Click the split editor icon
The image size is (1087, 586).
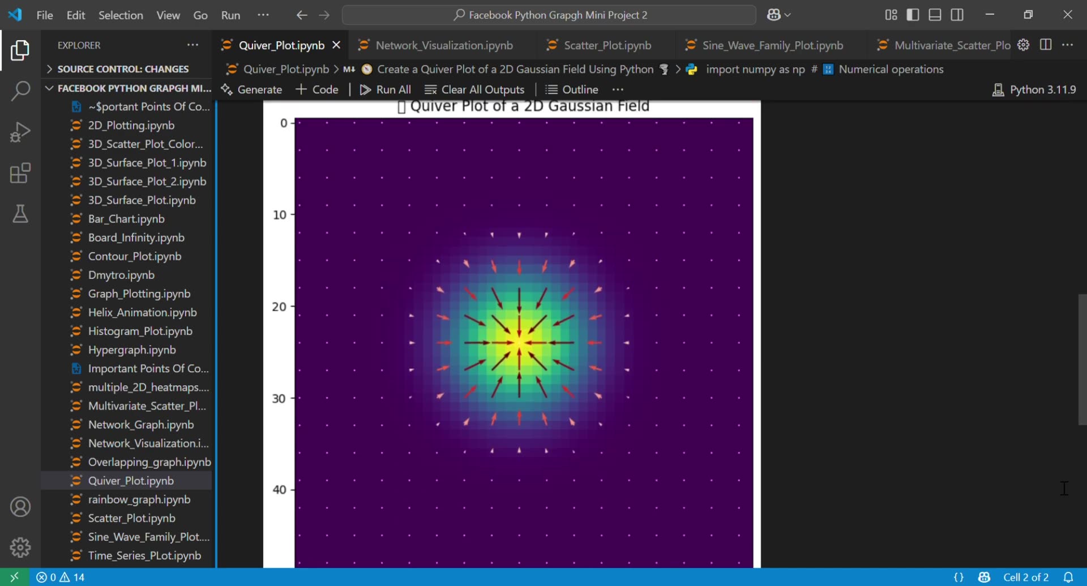pyautogui.click(x=1046, y=45)
